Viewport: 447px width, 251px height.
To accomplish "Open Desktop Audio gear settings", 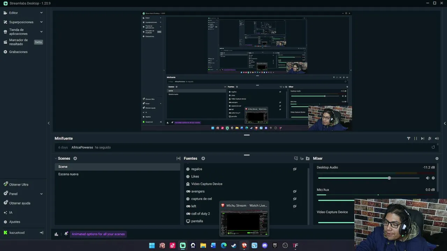I will click(433, 178).
